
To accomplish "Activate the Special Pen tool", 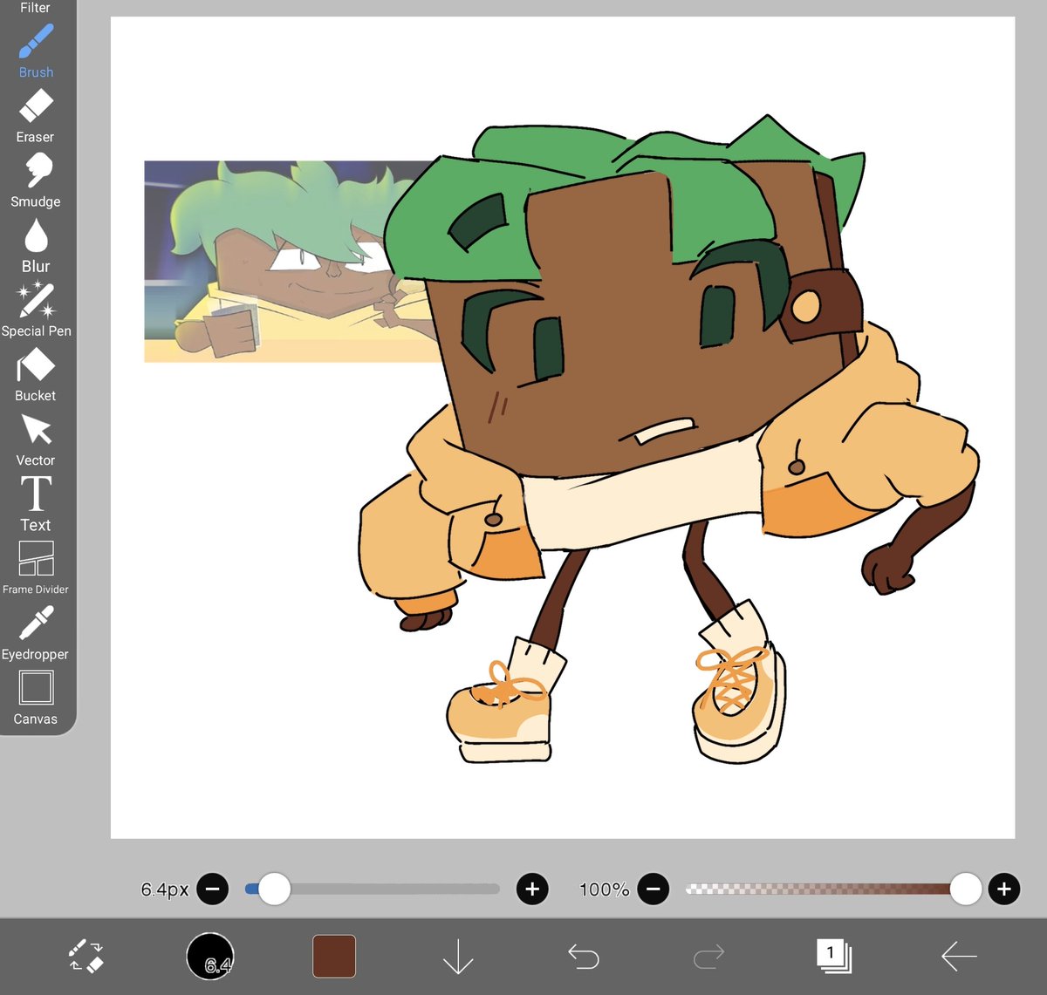I will coord(36,310).
